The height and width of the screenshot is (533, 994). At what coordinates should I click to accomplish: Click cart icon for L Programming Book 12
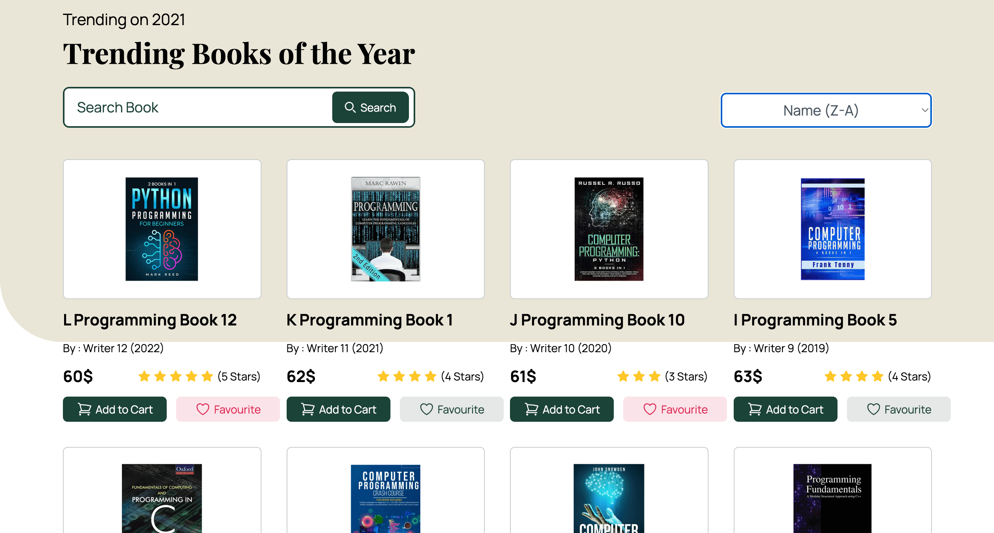pyautogui.click(x=85, y=409)
